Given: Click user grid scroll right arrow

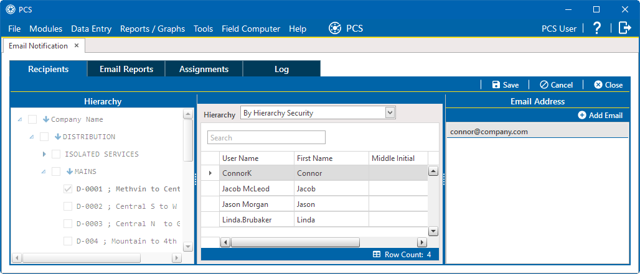Looking at the screenshot, I should click(x=422, y=242).
